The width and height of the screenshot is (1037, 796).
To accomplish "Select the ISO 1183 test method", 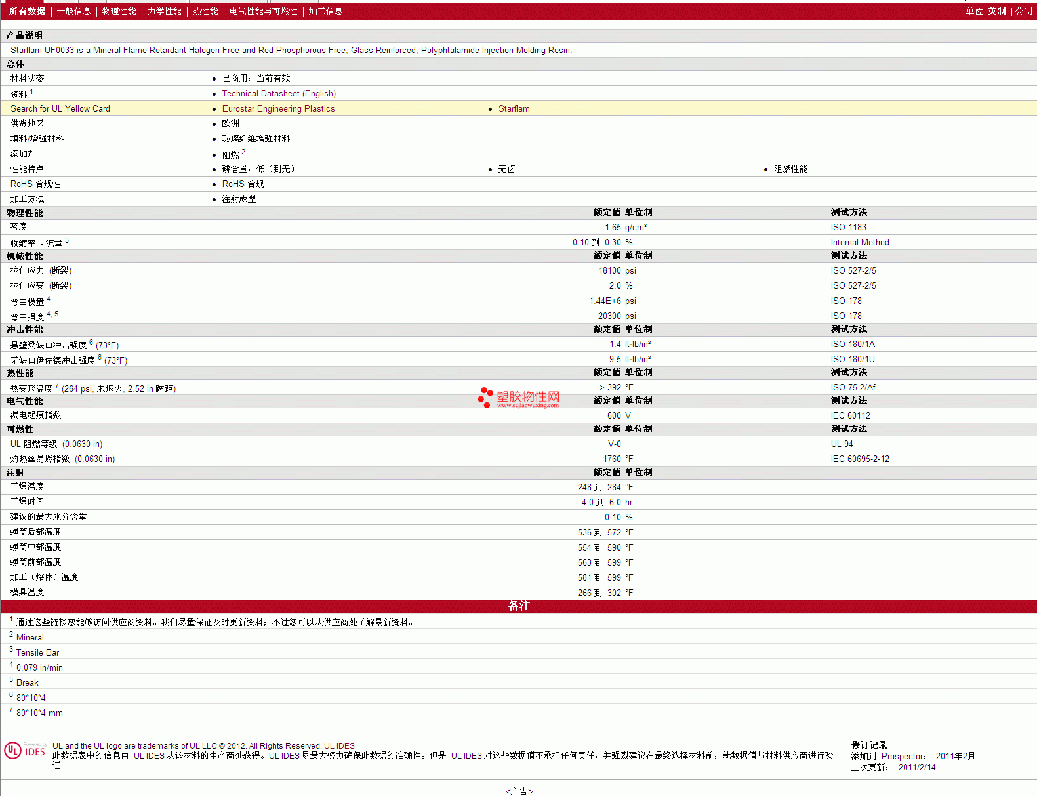I will tap(848, 228).
